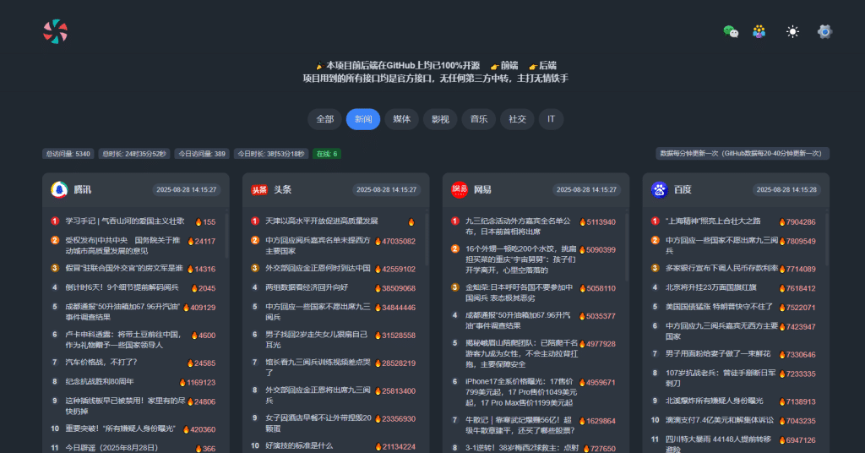
Task: Open 汽车价格战，不打了？ headline
Action: [x=101, y=362]
